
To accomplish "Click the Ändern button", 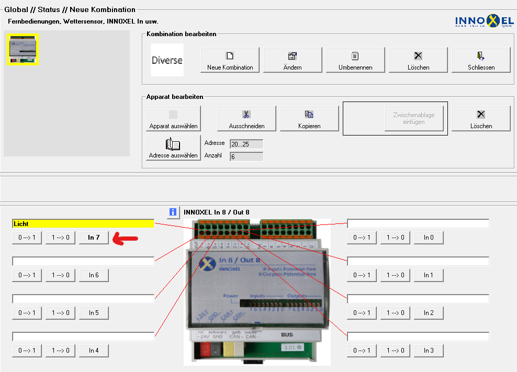I will [x=293, y=60].
